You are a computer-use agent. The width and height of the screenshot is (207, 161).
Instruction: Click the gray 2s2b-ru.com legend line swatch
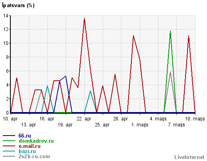pyautogui.click(x=9, y=156)
